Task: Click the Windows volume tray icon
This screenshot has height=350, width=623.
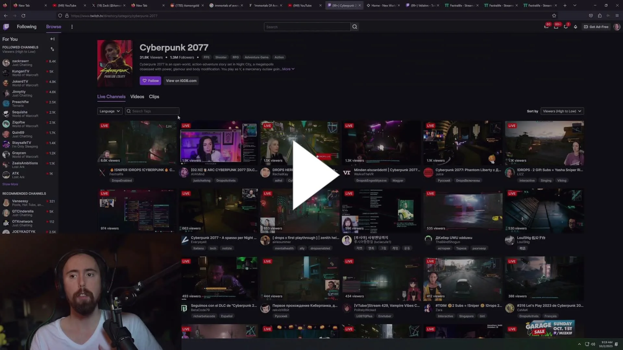Action: 593,344
